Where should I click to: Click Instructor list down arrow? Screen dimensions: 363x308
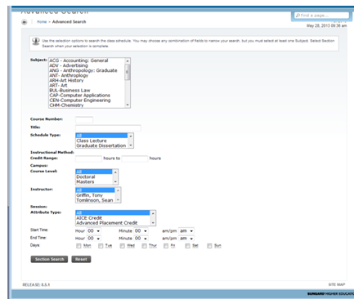pyautogui.click(x=118, y=200)
